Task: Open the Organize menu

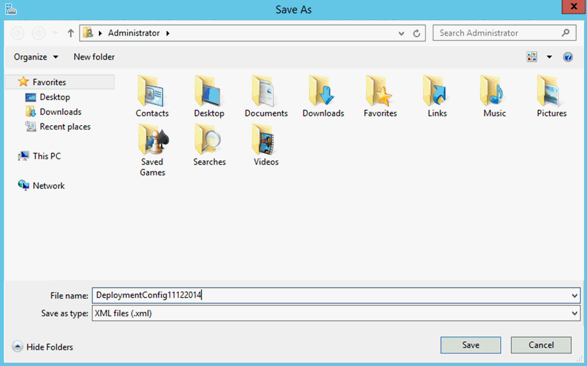Action: click(x=36, y=57)
